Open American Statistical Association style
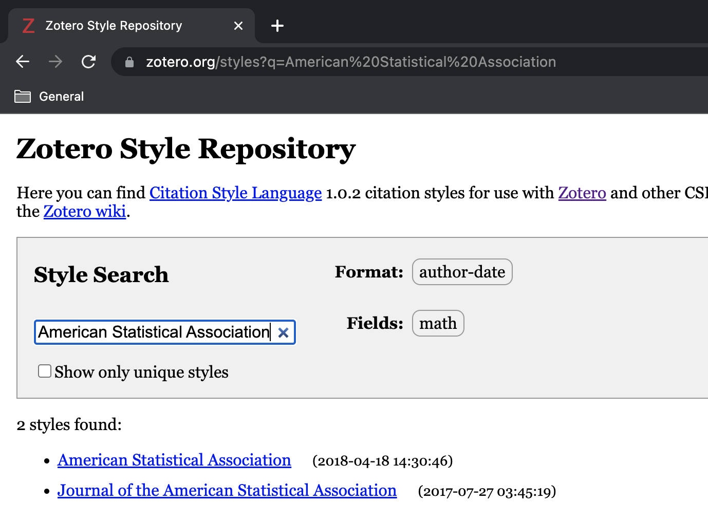Image resolution: width=708 pixels, height=520 pixels. click(174, 460)
